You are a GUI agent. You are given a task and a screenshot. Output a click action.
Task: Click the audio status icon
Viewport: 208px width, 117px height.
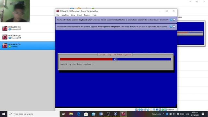(x=142, y=110)
